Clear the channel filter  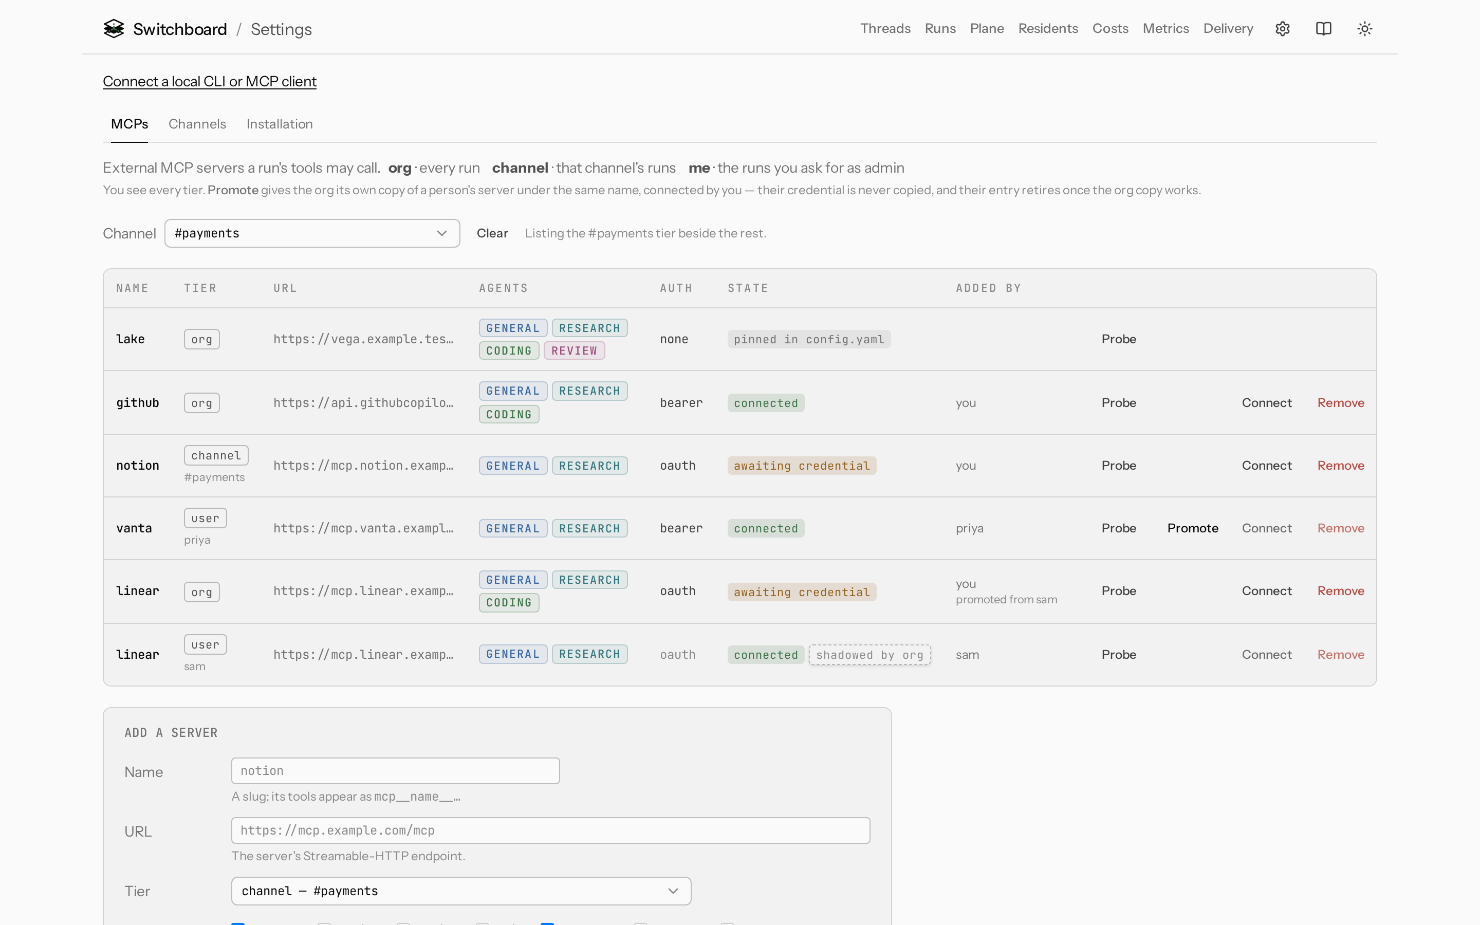492,233
